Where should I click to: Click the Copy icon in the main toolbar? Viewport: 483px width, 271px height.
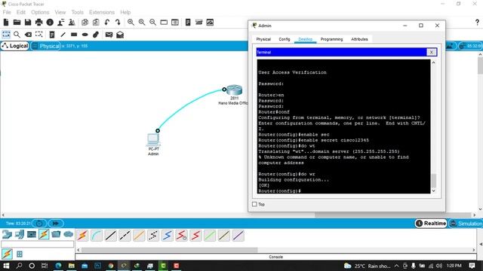pos(85,22)
